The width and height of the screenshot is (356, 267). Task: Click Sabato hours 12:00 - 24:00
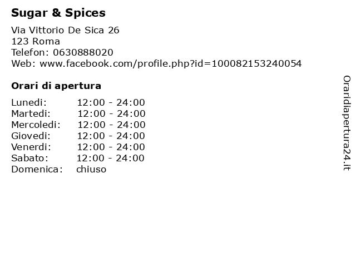(111, 158)
